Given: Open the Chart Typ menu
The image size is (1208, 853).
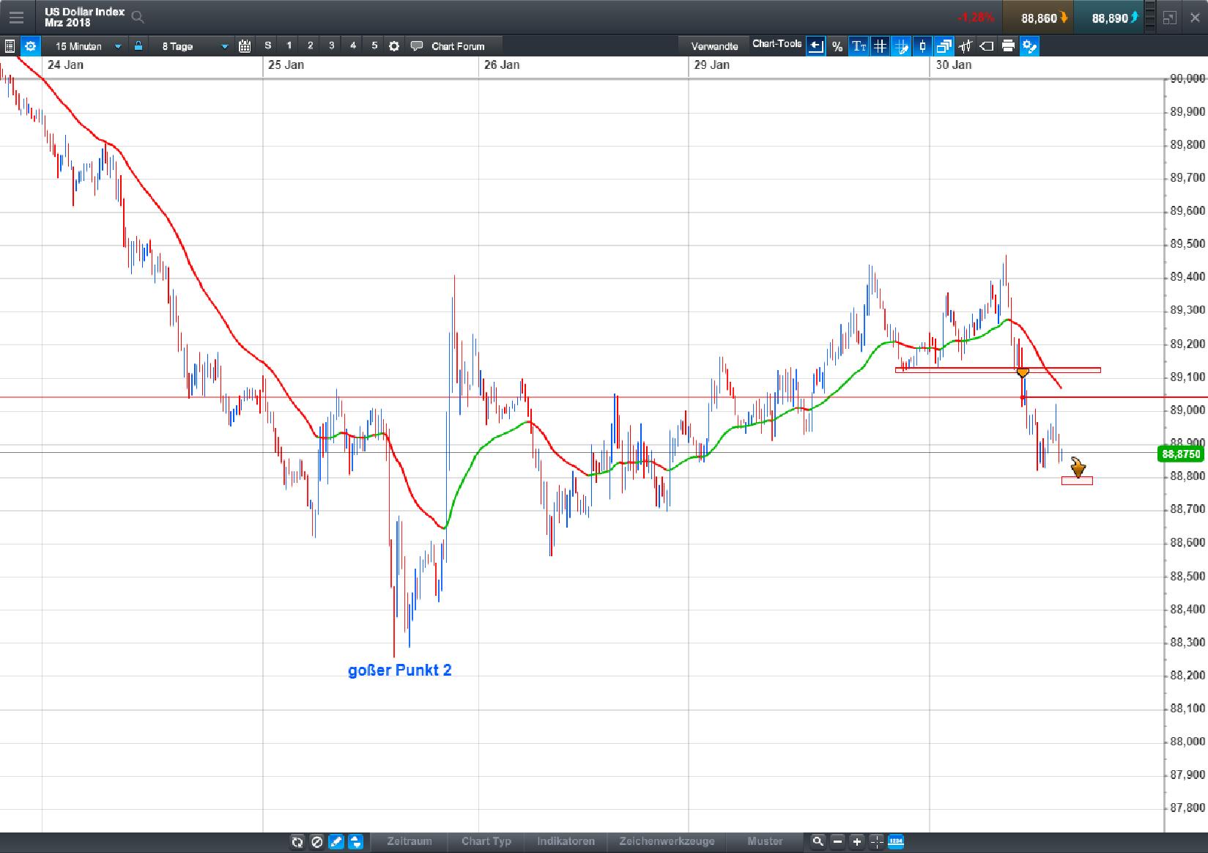Looking at the screenshot, I should (486, 841).
